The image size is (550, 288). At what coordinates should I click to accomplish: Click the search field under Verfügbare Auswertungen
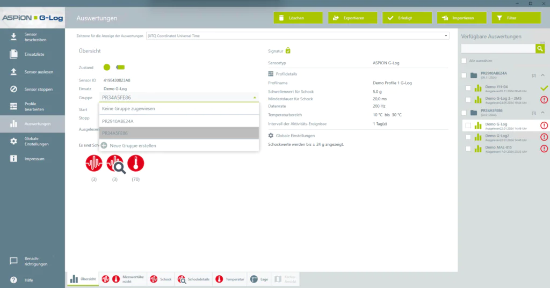coord(498,49)
